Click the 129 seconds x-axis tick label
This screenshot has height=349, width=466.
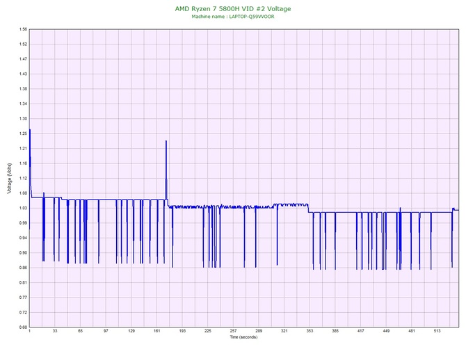(x=131, y=331)
